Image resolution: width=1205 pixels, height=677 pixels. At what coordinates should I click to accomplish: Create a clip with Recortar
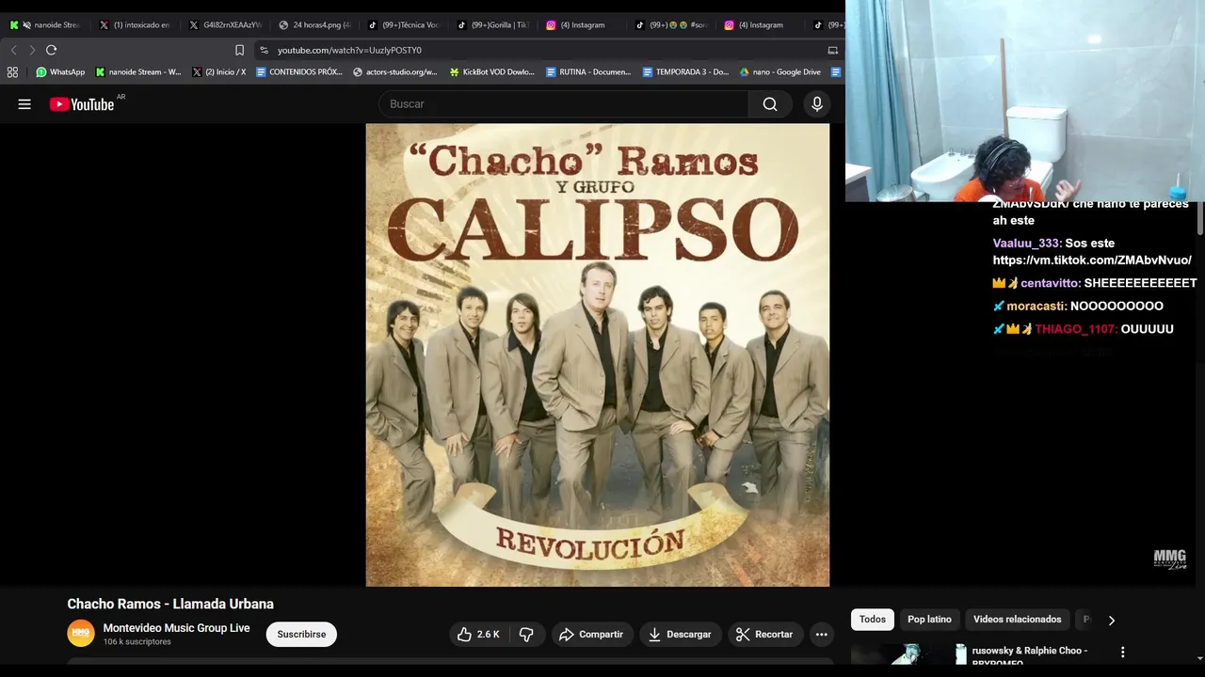764,635
